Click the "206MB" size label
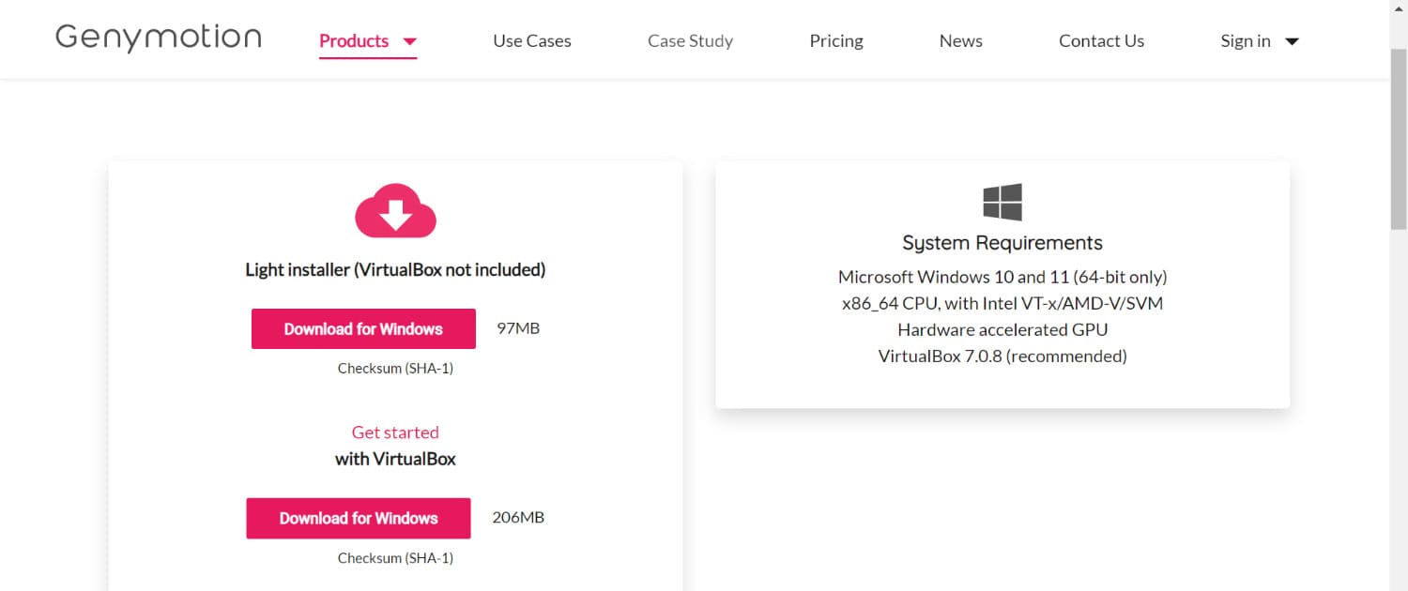 click(518, 518)
